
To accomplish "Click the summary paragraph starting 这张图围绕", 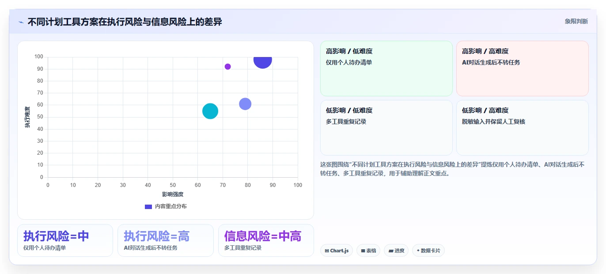I will pos(452,169).
